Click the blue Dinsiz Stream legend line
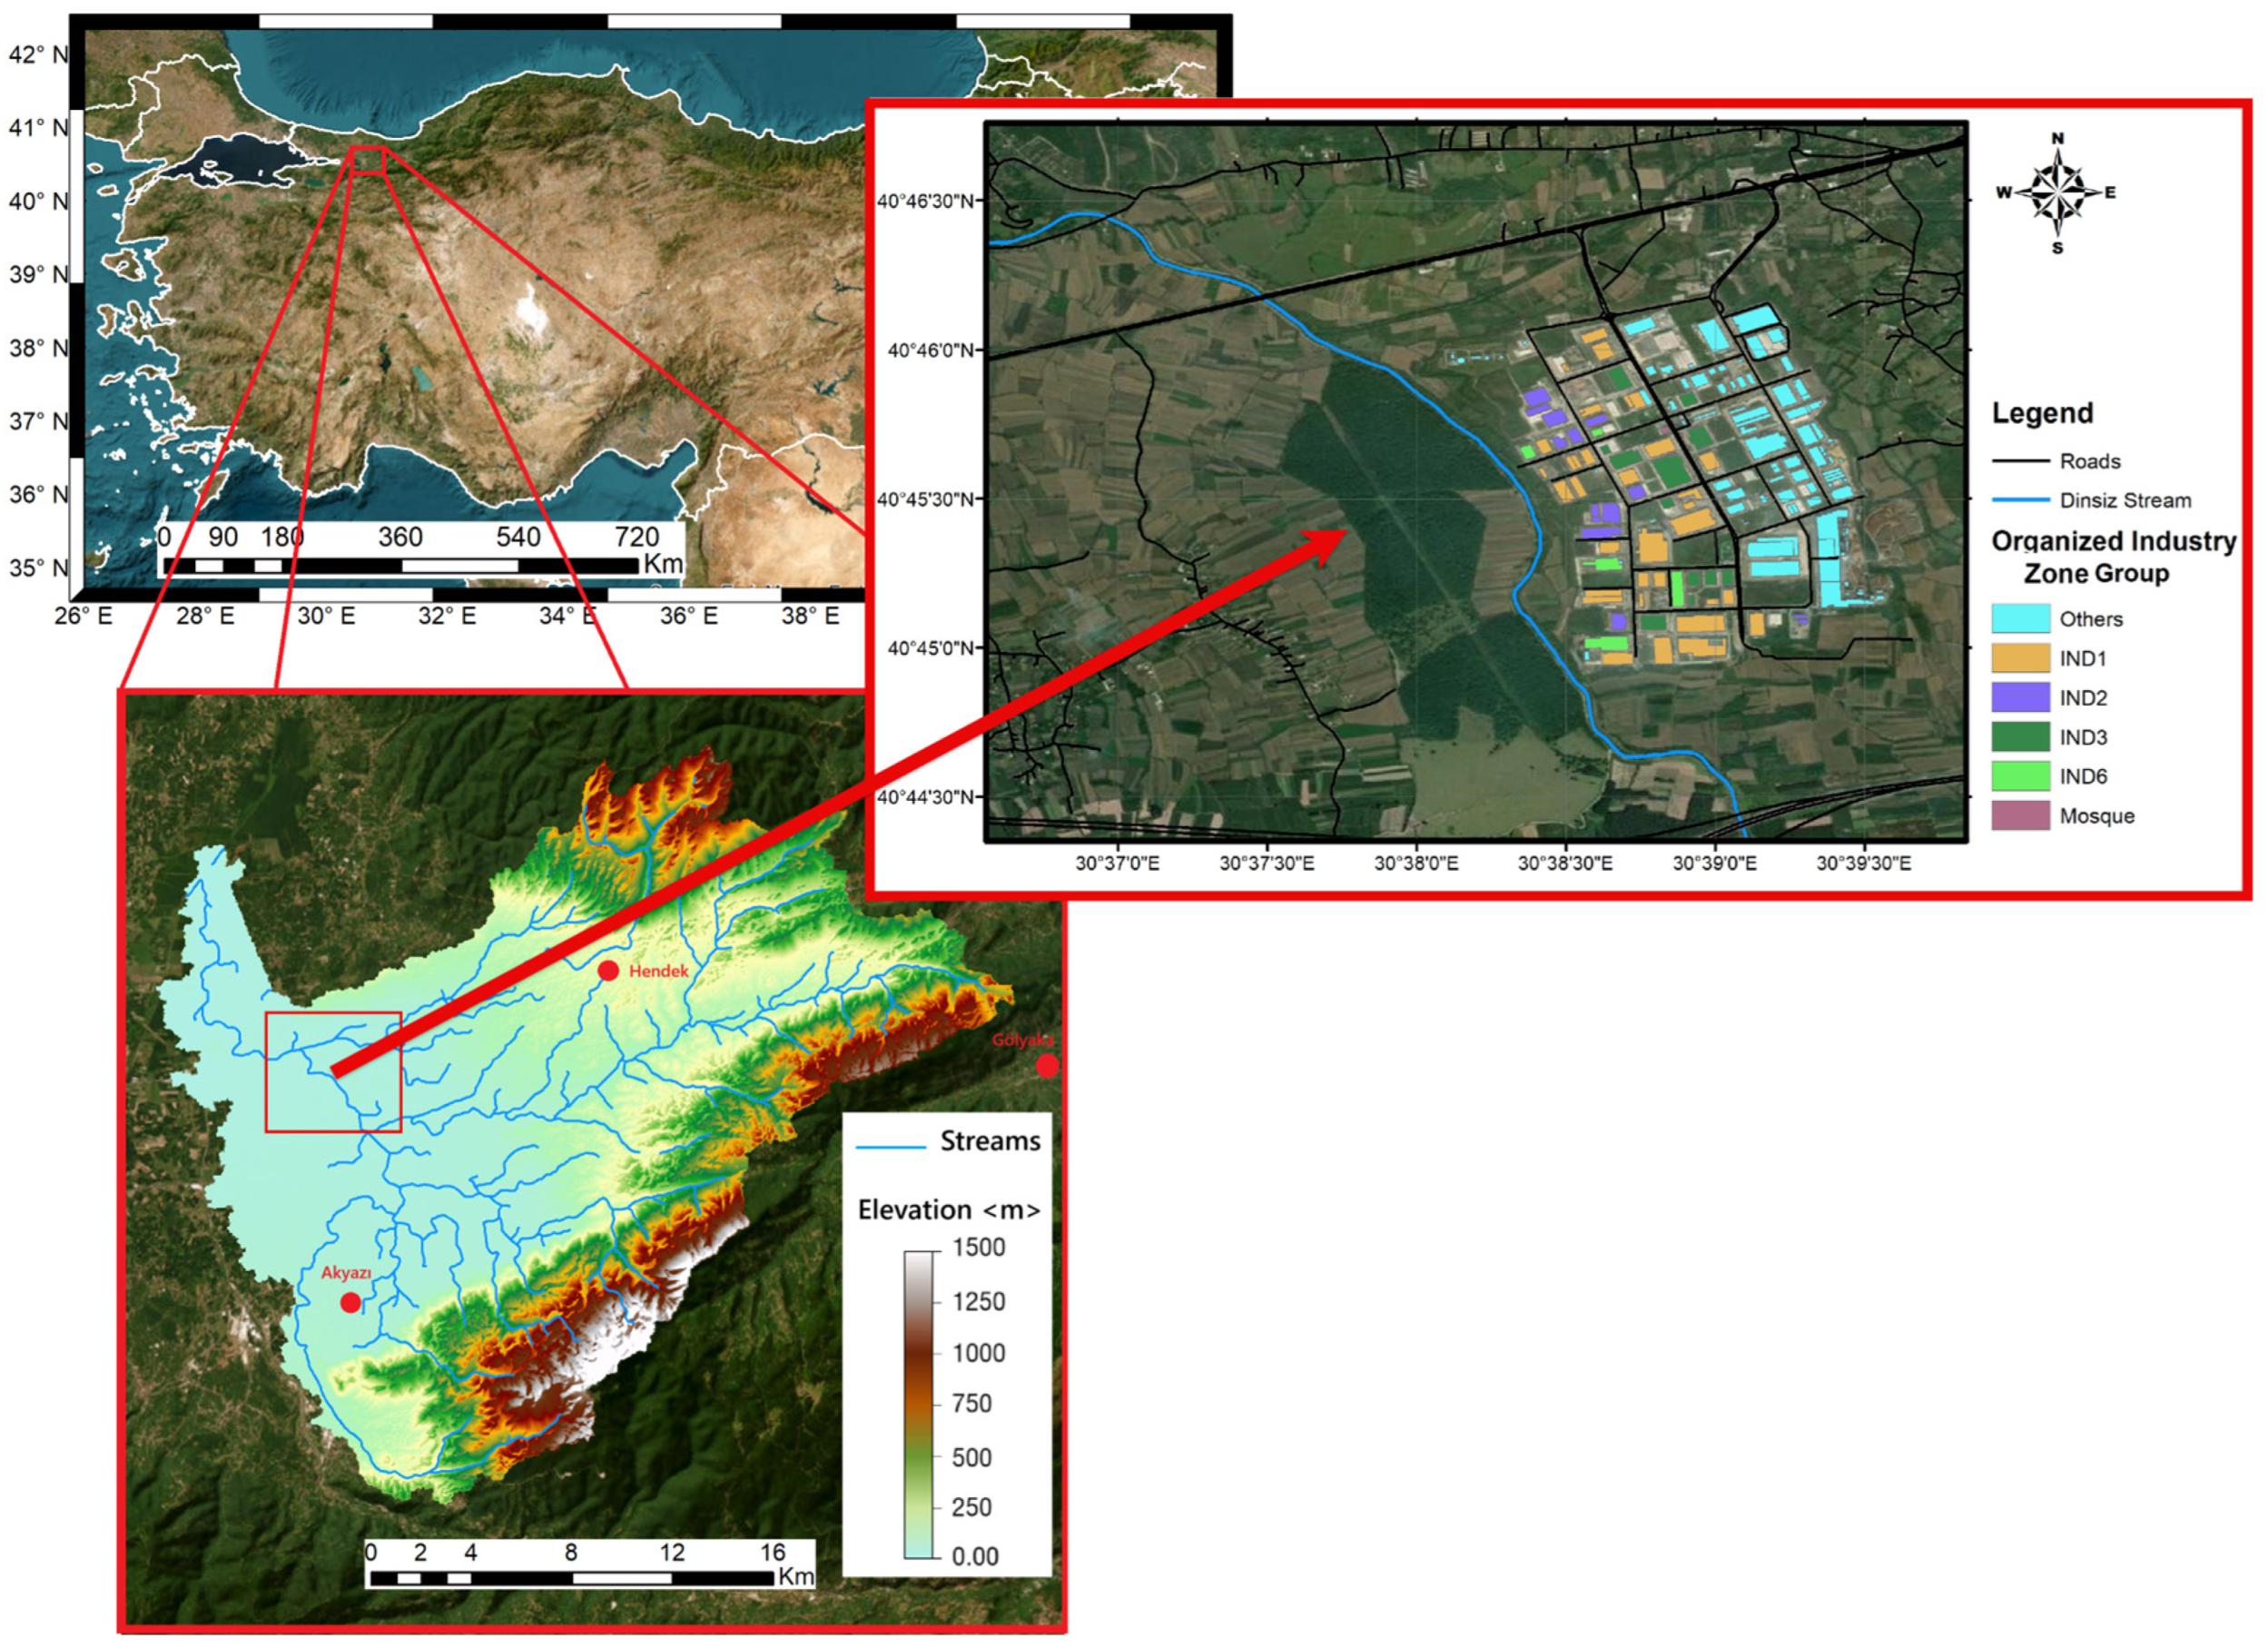This screenshot has width=2268, height=1648. click(2020, 500)
